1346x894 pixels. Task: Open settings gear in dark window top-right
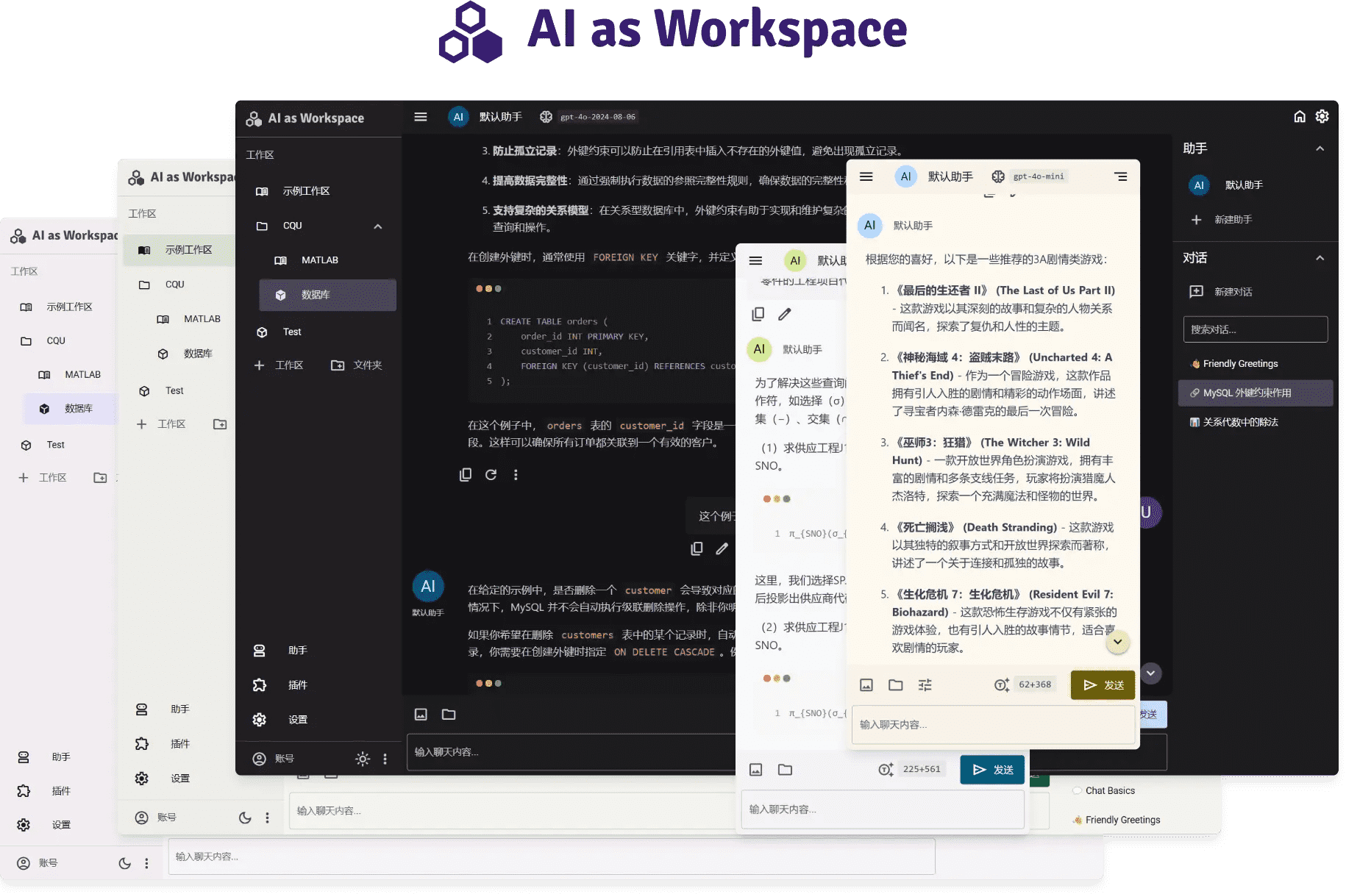pyautogui.click(x=1322, y=117)
